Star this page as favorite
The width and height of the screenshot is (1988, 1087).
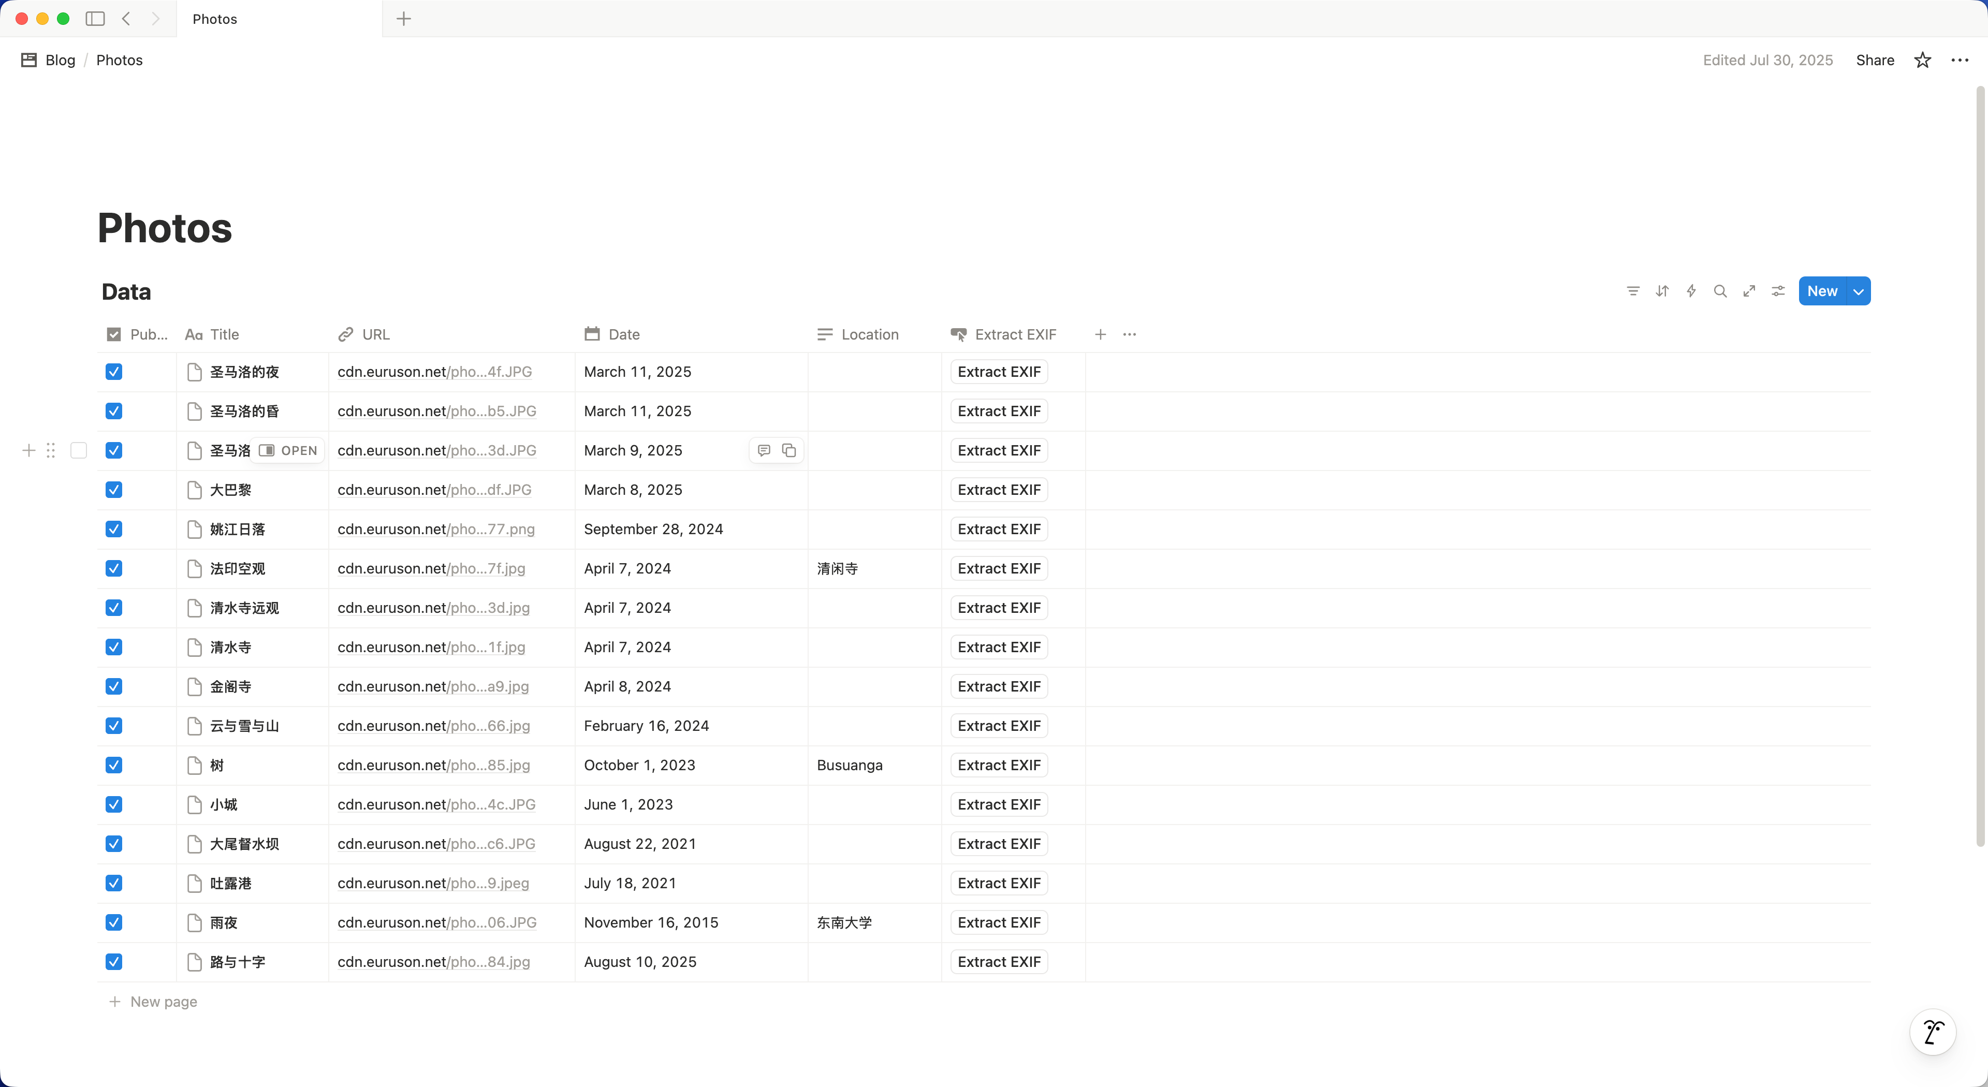click(x=1922, y=60)
